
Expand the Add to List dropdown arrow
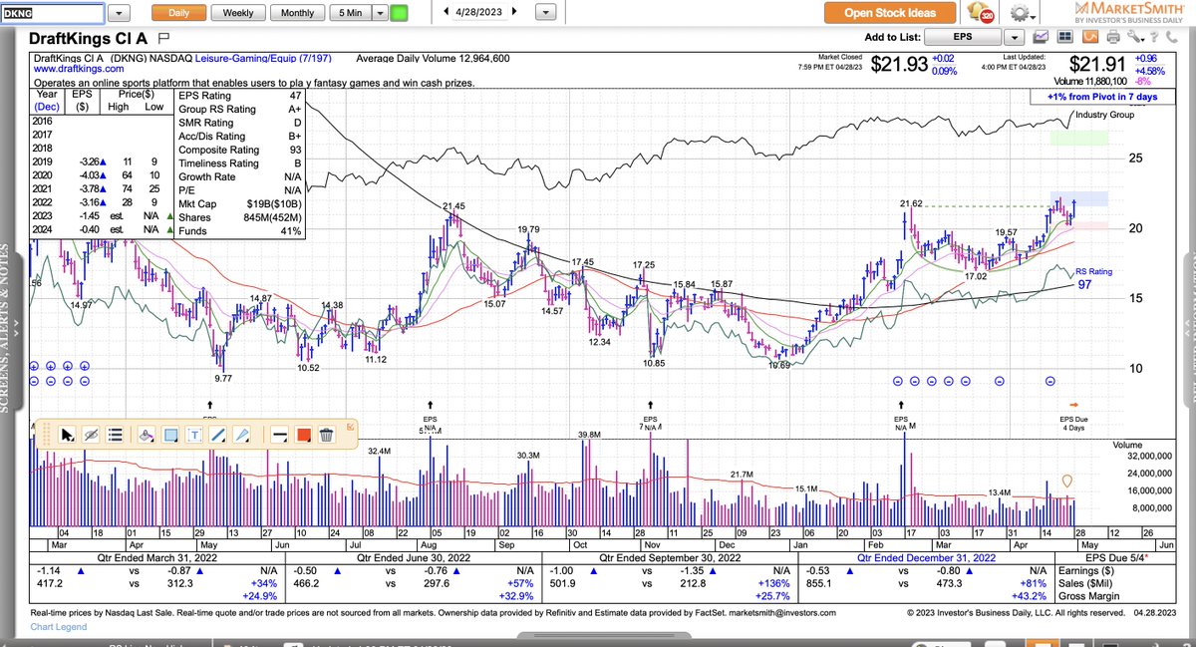click(1015, 37)
